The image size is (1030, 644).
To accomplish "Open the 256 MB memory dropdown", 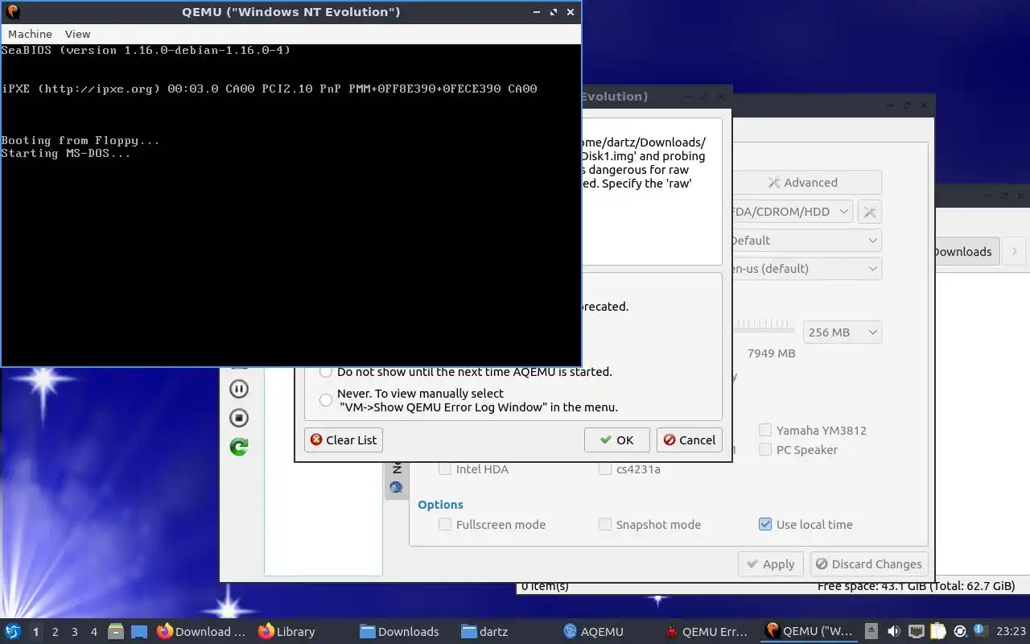I will pyautogui.click(x=843, y=332).
